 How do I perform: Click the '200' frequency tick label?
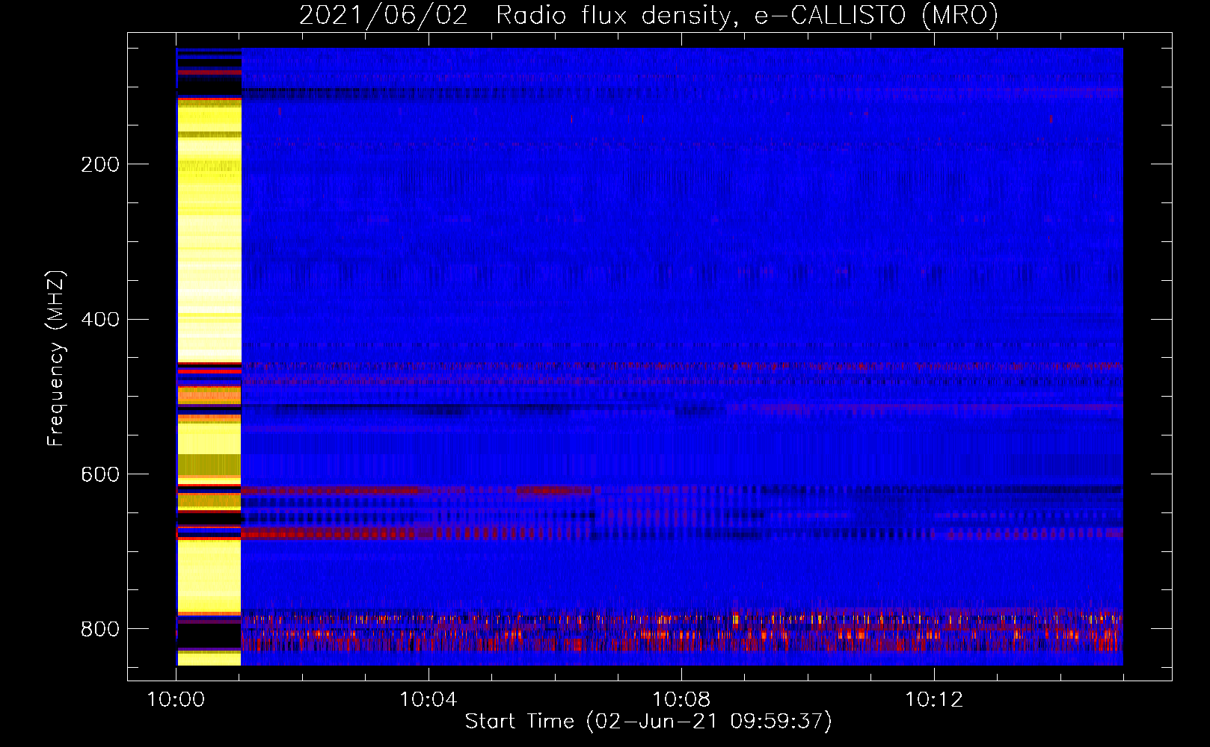click(x=100, y=164)
